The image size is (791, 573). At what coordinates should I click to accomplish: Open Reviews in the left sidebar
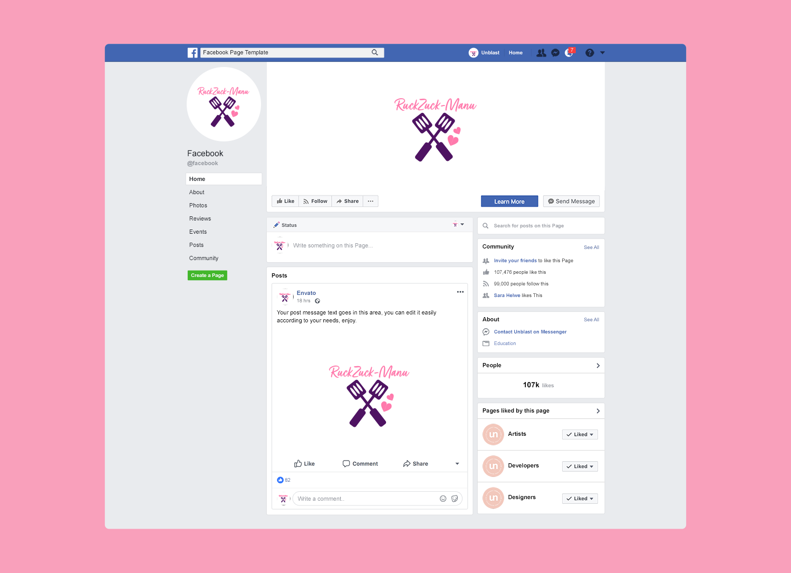(200, 218)
